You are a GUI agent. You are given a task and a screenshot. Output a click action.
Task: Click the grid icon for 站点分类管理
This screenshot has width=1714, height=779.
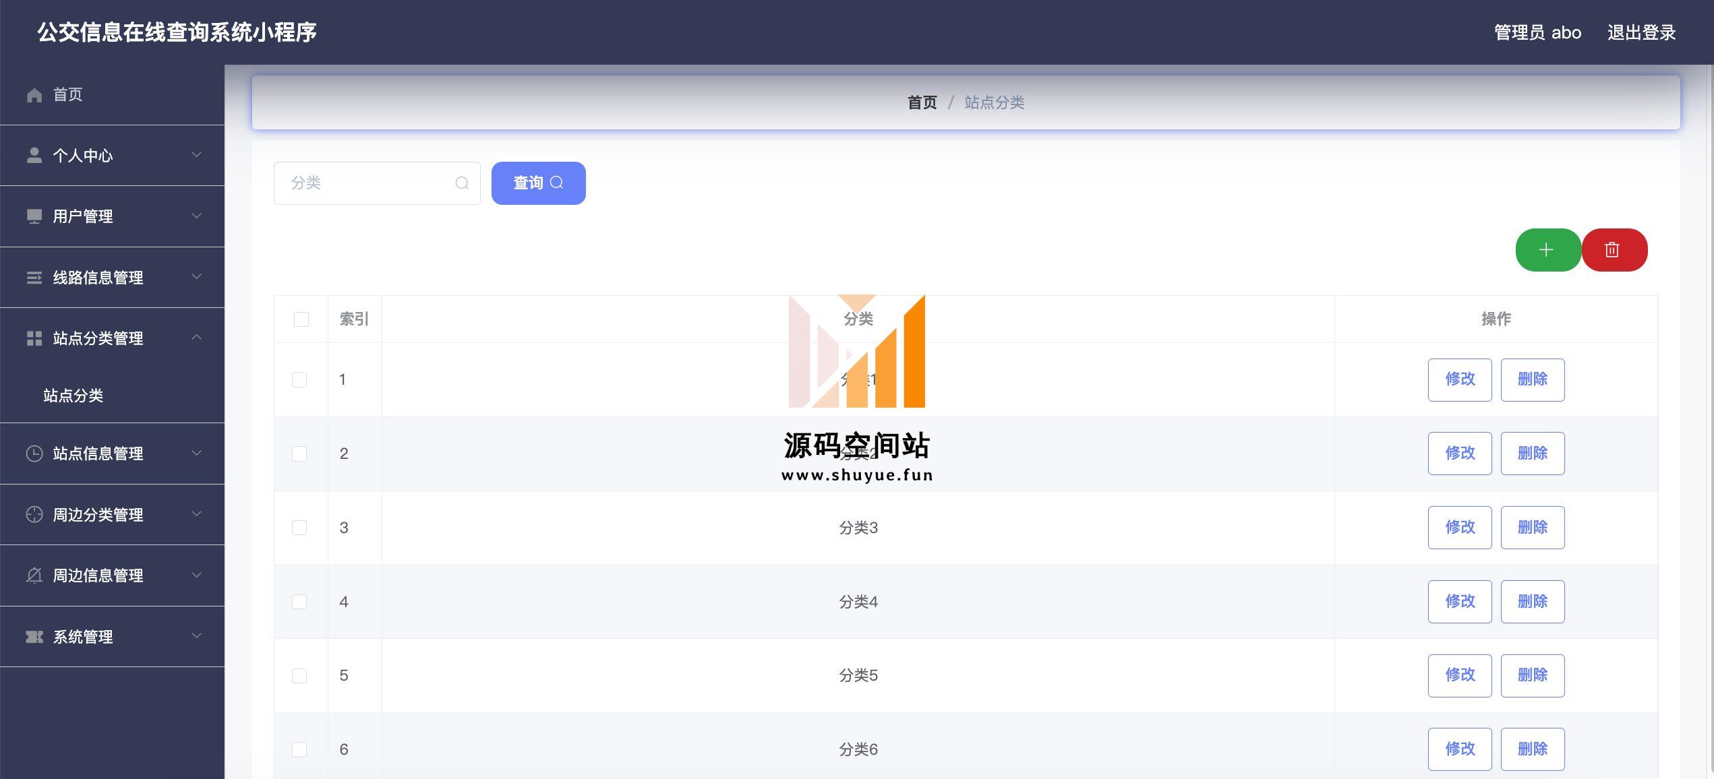coord(34,338)
